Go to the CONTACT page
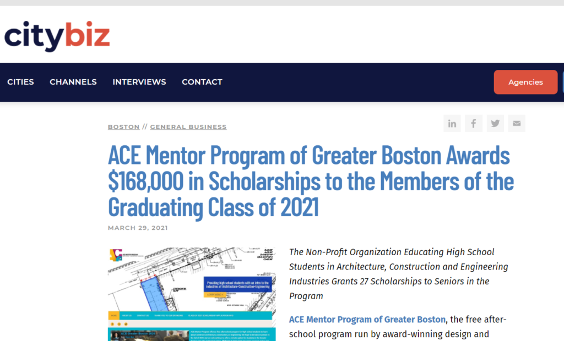 point(202,82)
